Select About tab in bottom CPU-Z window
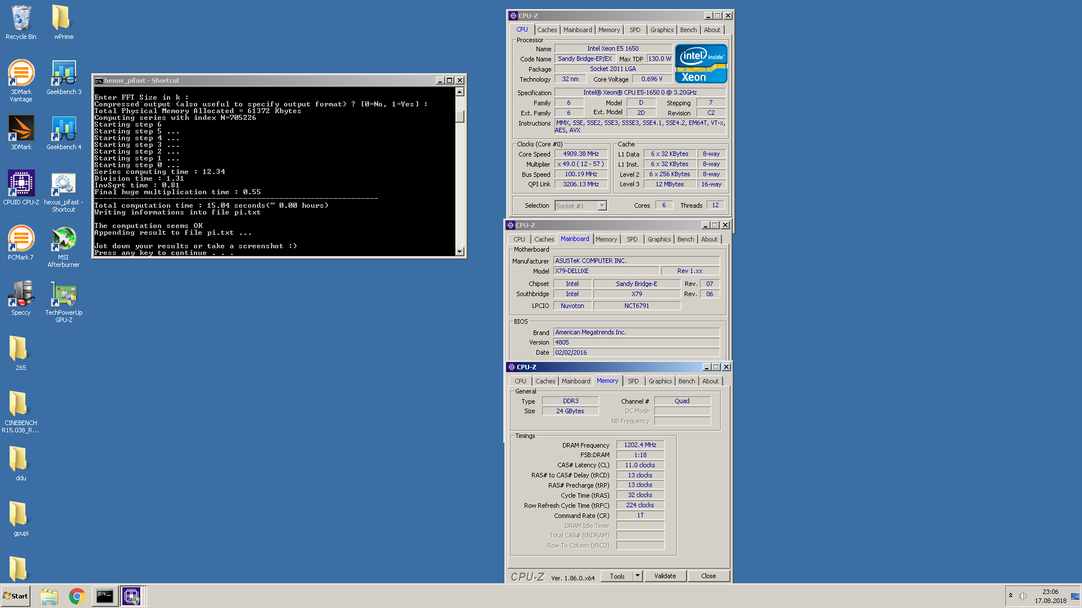Screen dimensions: 1082x608 710,381
